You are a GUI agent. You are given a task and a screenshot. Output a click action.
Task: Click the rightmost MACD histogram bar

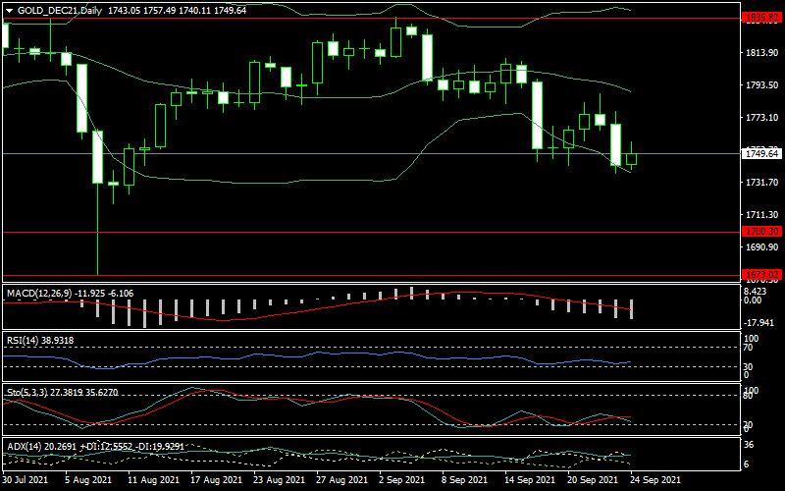pos(631,308)
